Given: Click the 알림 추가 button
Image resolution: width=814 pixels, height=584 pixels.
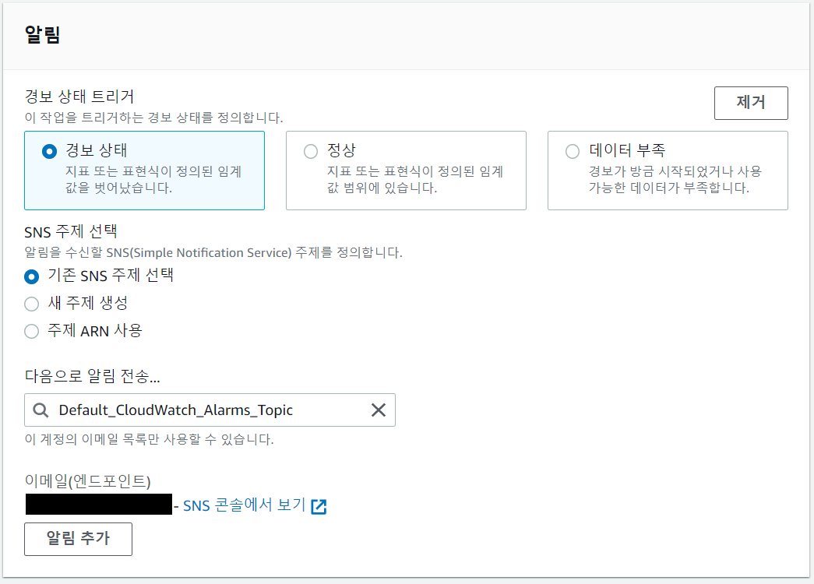Looking at the screenshot, I should [79, 539].
